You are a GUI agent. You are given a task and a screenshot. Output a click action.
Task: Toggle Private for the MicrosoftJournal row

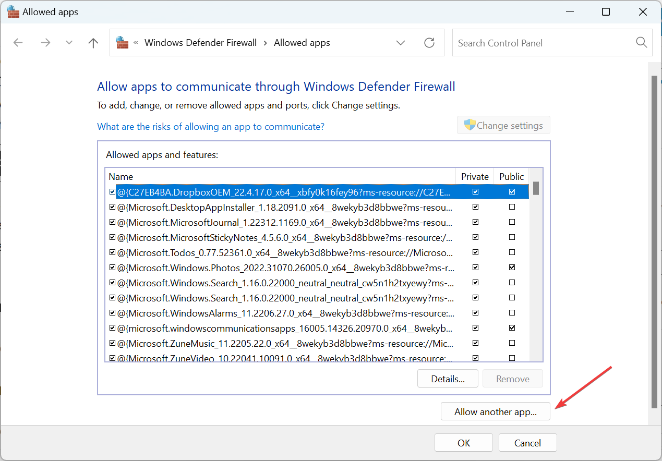(475, 222)
